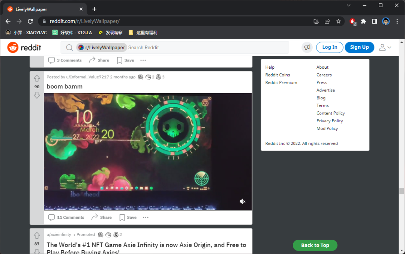Viewport: 405px width, 254px height.
Task: Click the install app icon in address bar
Action: tap(316, 21)
